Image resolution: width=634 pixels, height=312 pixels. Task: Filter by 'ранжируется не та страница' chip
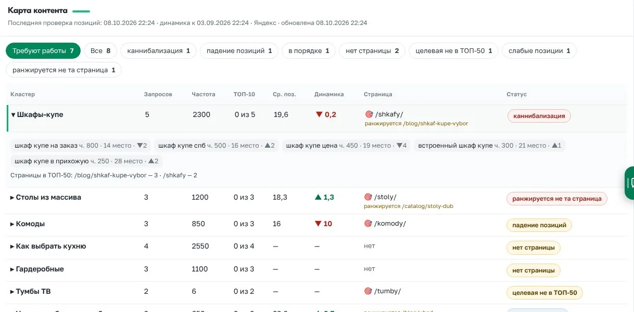tap(64, 70)
